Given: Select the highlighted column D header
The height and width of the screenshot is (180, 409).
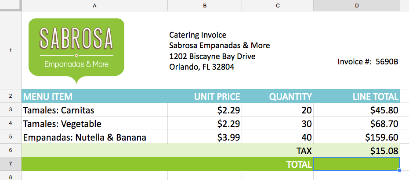Looking at the screenshot, I should [x=356, y=5].
